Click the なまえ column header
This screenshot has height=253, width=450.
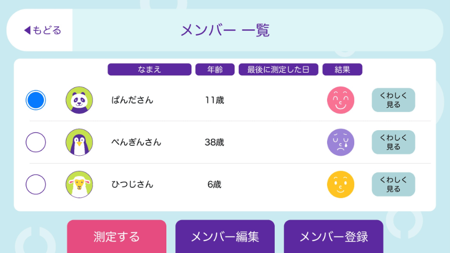click(x=150, y=70)
